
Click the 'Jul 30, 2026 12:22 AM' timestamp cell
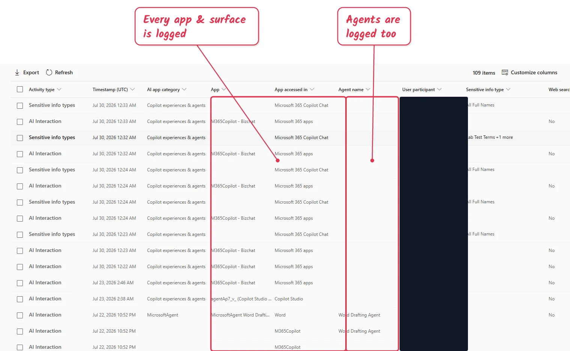pos(114,267)
